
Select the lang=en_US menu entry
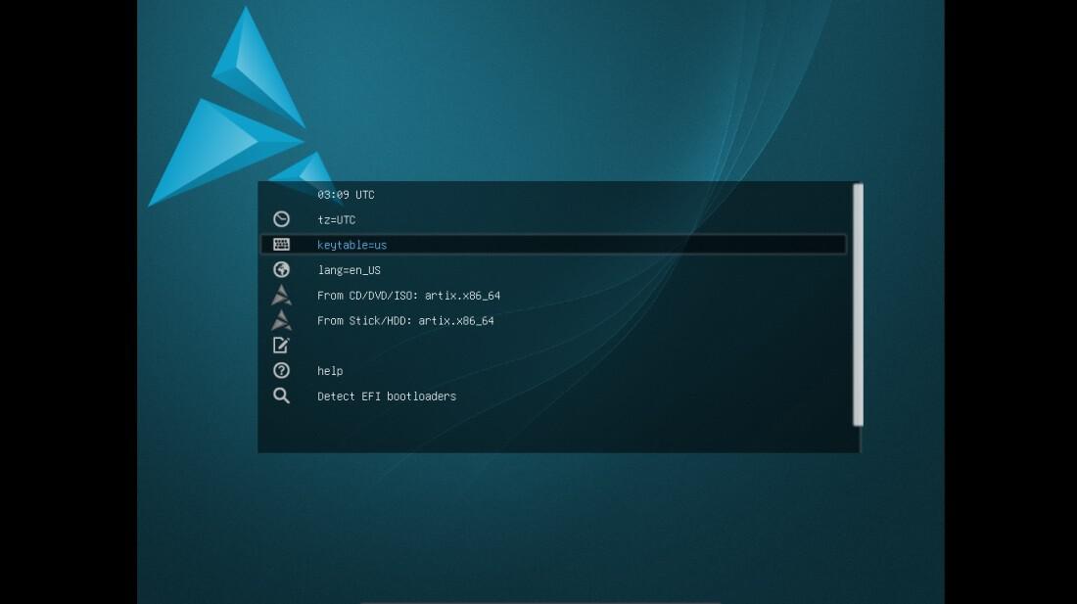553,270
